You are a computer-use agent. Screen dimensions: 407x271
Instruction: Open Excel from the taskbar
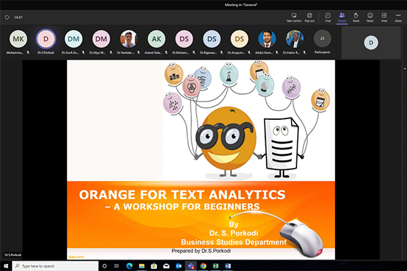click(x=215, y=266)
